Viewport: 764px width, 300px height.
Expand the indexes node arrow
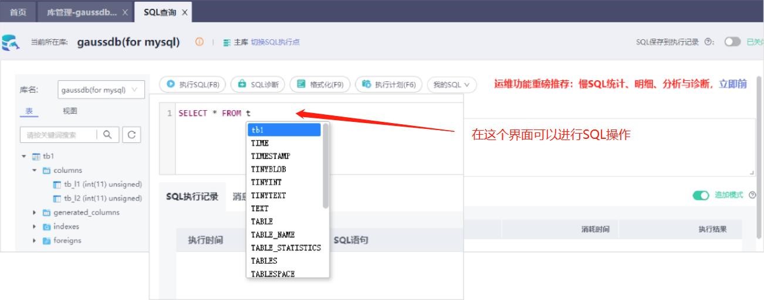coord(35,227)
